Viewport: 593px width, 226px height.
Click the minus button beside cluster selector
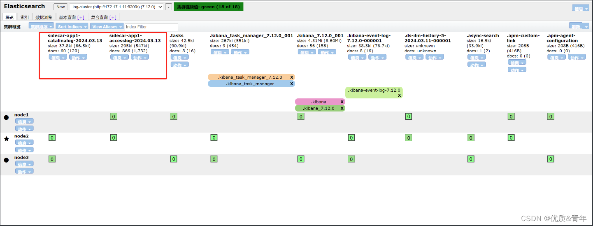168,7
